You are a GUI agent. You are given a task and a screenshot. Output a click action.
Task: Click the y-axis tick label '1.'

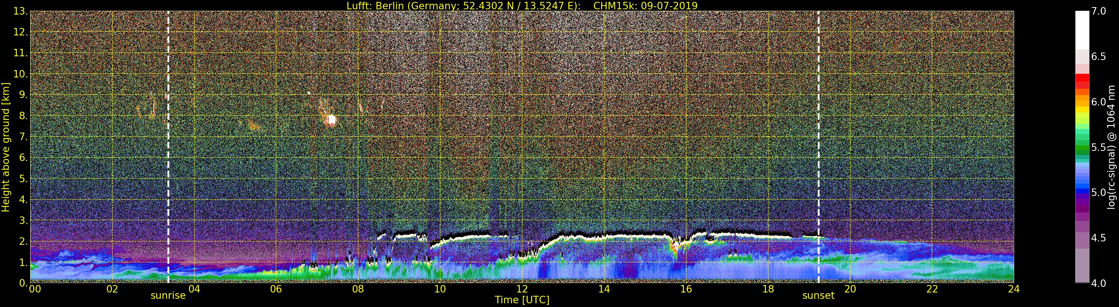[x=23, y=262]
